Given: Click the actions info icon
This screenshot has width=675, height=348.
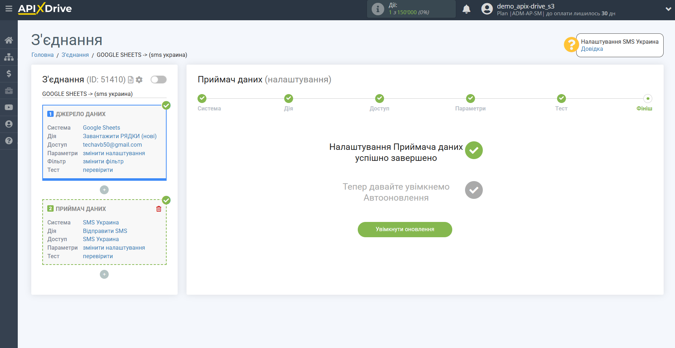Looking at the screenshot, I should click(378, 9).
